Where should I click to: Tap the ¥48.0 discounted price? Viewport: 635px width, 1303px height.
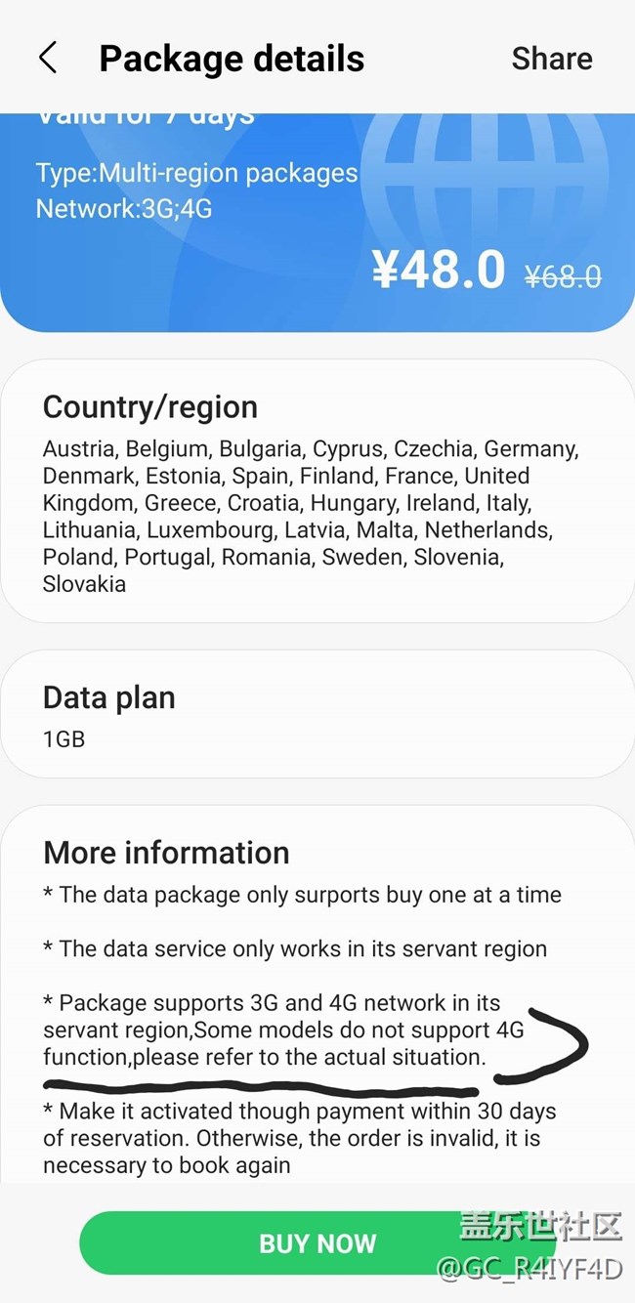[x=438, y=271]
